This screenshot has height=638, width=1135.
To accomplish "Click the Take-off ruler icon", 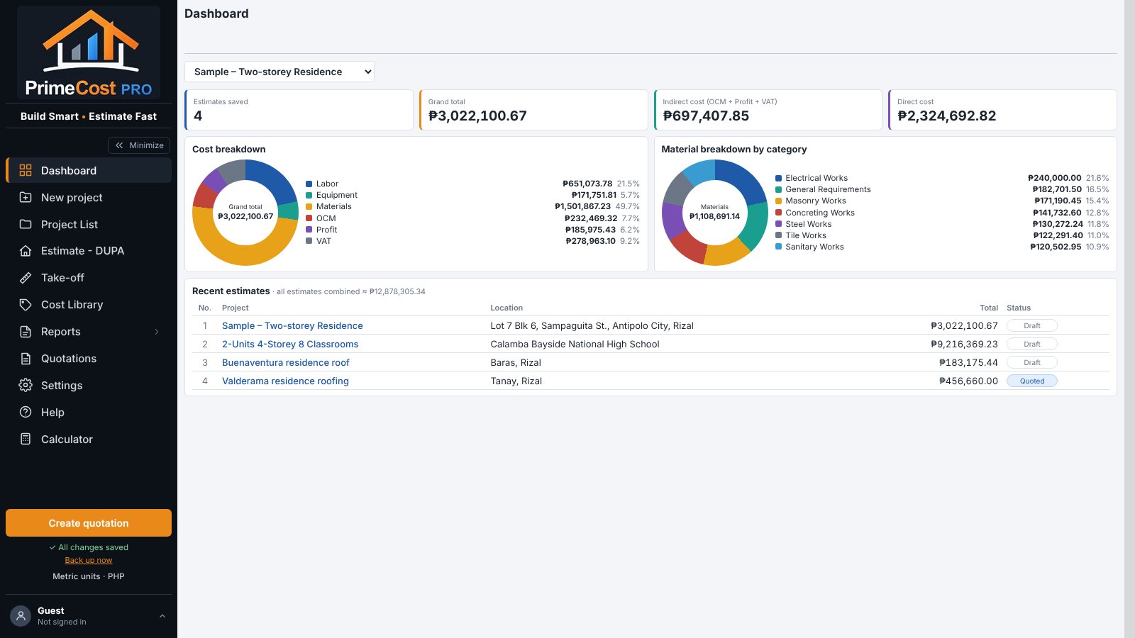I will tap(26, 278).
